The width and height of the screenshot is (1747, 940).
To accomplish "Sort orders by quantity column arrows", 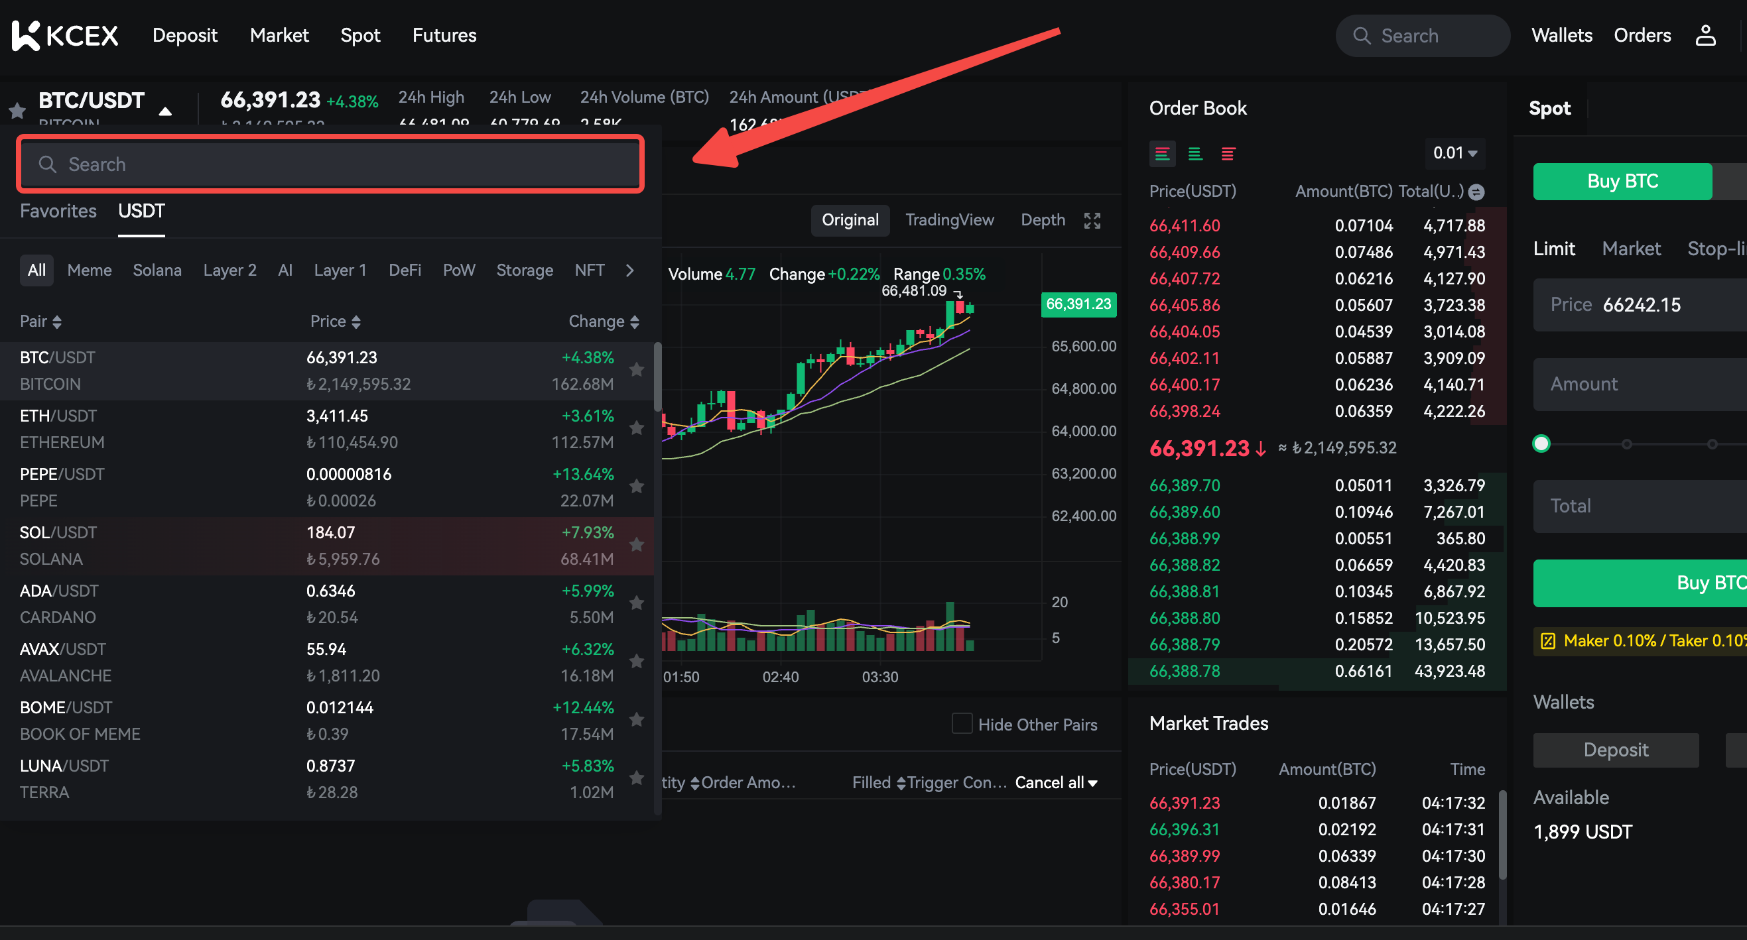I will (694, 784).
